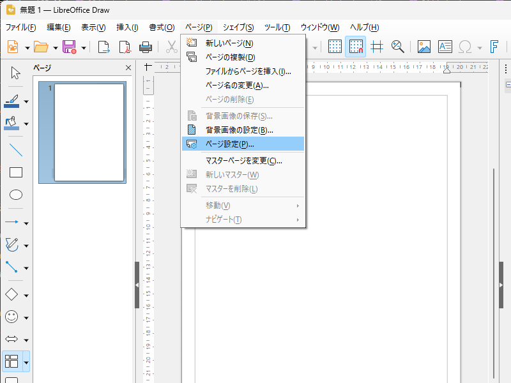Expand the Special Character dropdown arrow
This screenshot has height=383, width=511.
tap(480, 48)
